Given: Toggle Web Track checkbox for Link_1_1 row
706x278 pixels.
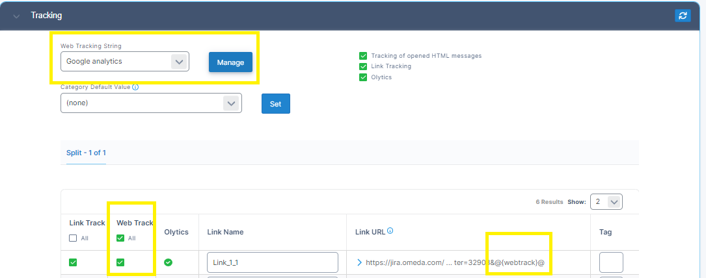Looking at the screenshot, I should [120, 262].
